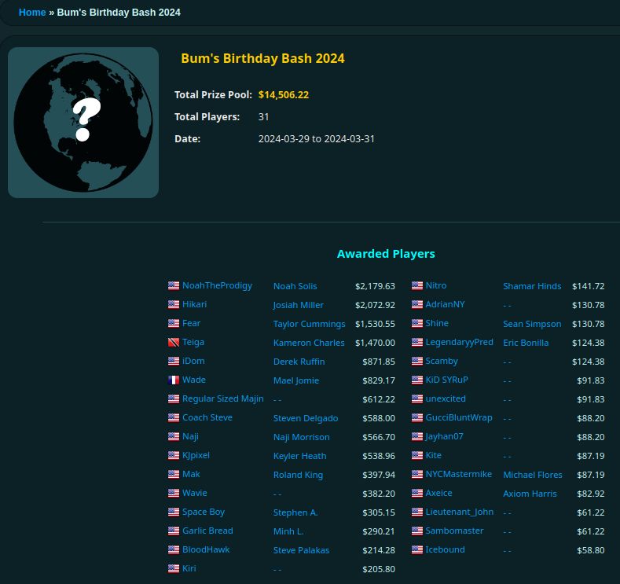The image size is (620, 584).
Task: Open the Regular Sized Majin player page
Action: (x=223, y=399)
